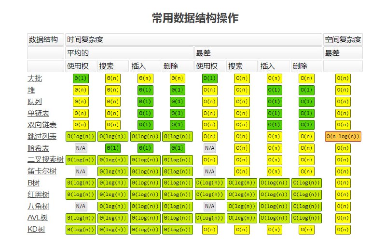
Task: Click the O(1) worst delete cell for 队列
Action: pos(306,102)
